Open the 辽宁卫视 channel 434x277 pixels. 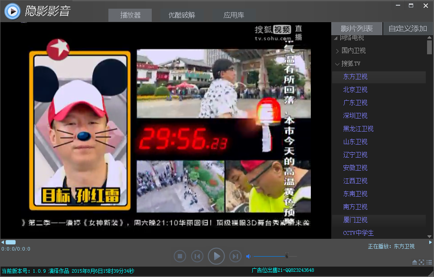355,155
